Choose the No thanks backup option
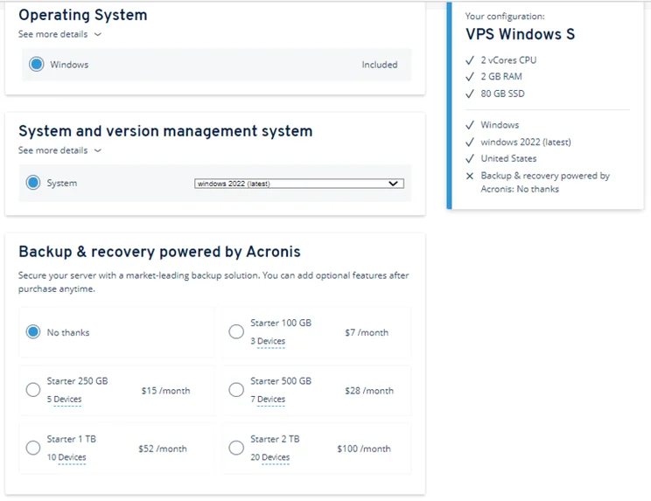Image resolution: width=651 pixels, height=501 pixels. click(x=33, y=331)
